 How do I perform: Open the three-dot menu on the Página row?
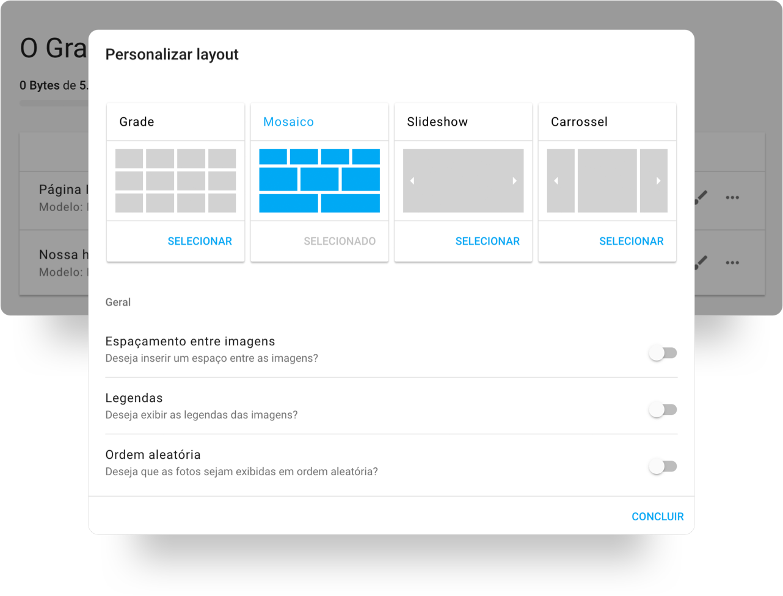pos(732,197)
